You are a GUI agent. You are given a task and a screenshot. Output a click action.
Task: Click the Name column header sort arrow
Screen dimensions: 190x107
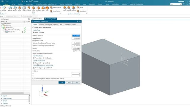[7, 22]
